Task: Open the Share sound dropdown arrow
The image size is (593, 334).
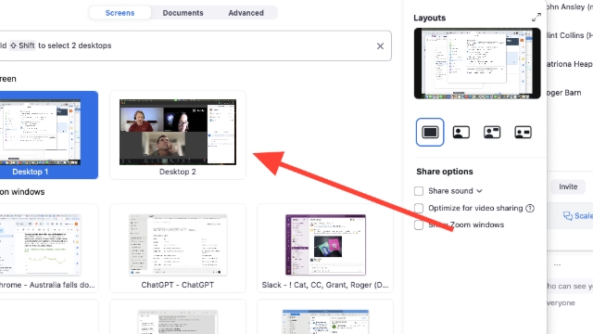Action: (x=479, y=191)
